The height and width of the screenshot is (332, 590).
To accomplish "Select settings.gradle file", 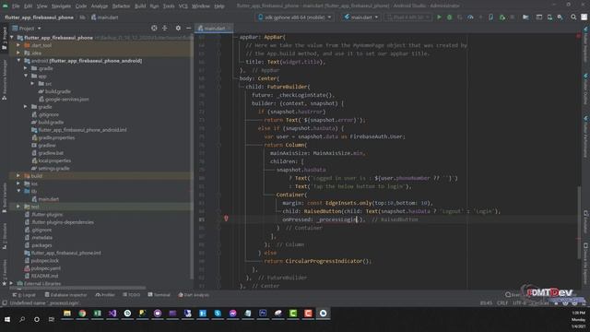I will pos(53,168).
